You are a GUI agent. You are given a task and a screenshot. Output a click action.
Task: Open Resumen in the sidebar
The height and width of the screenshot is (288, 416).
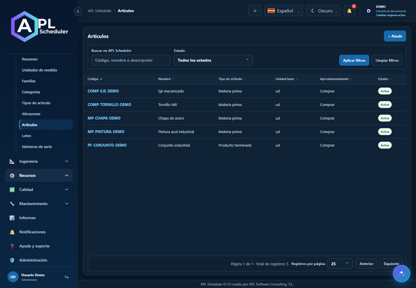46,59
